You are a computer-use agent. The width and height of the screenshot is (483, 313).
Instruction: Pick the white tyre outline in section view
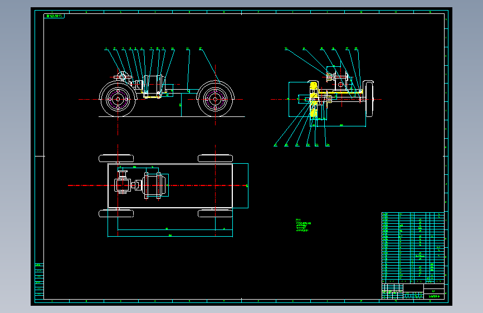tap(368, 99)
